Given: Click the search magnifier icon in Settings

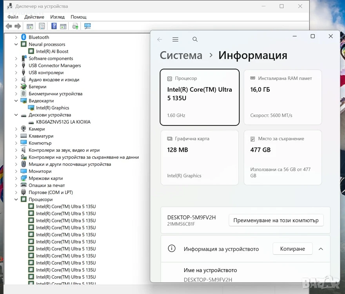Looking at the screenshot, I should [x=195, y=39].
